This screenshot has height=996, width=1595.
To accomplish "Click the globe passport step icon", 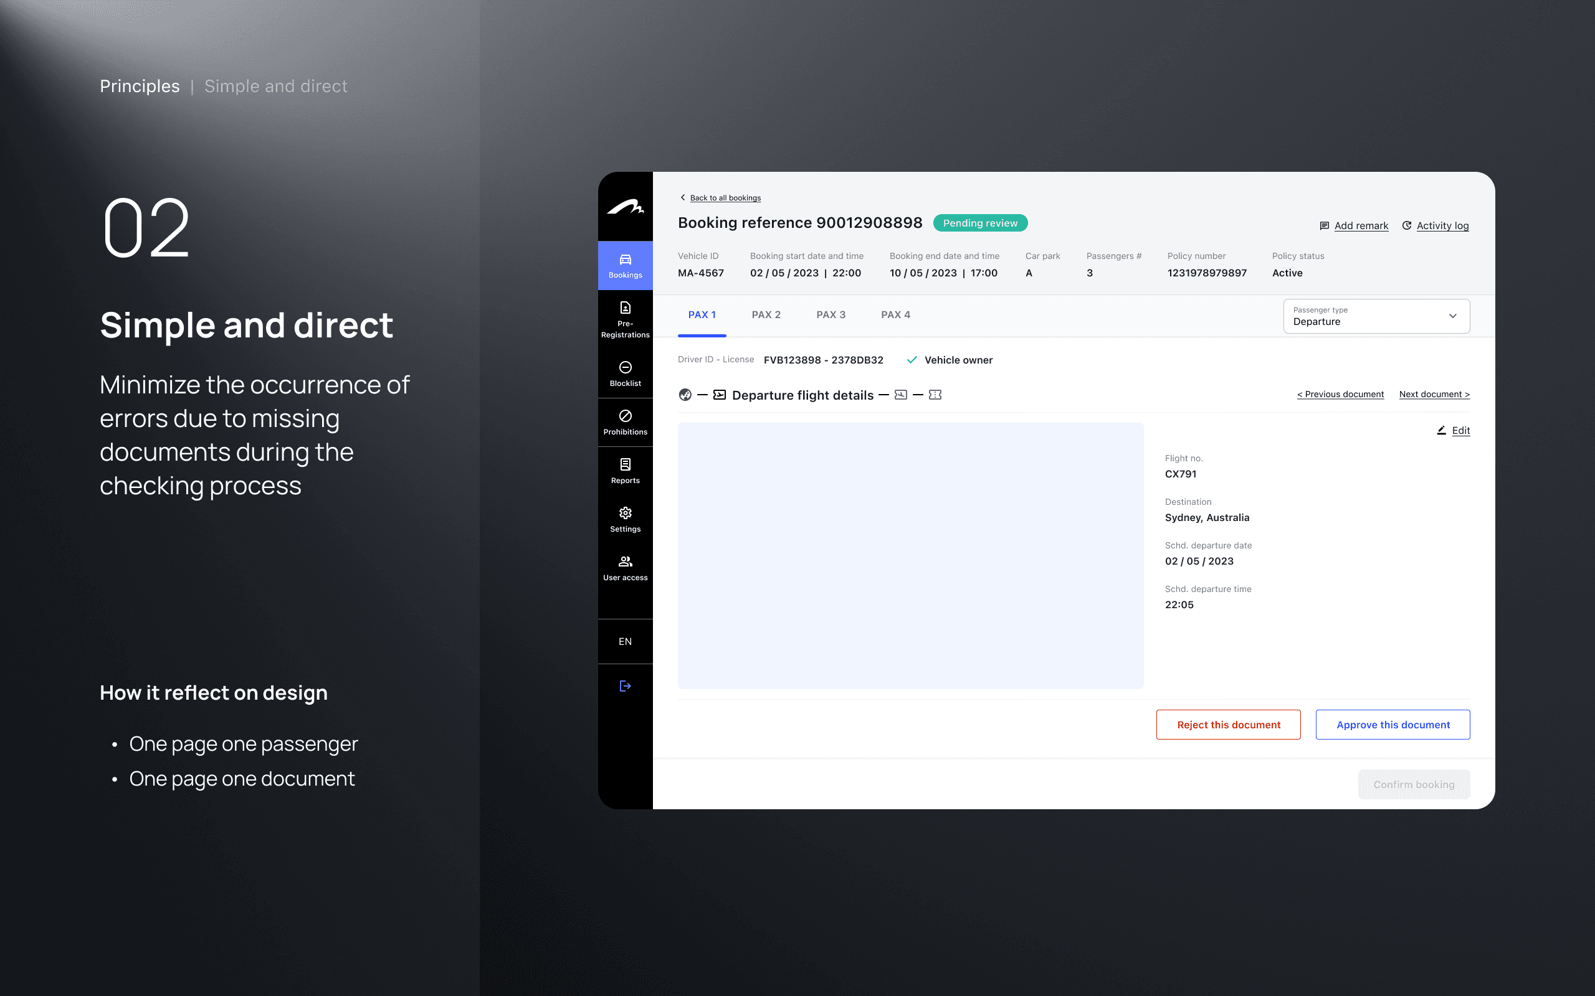I will coord(685,395).
